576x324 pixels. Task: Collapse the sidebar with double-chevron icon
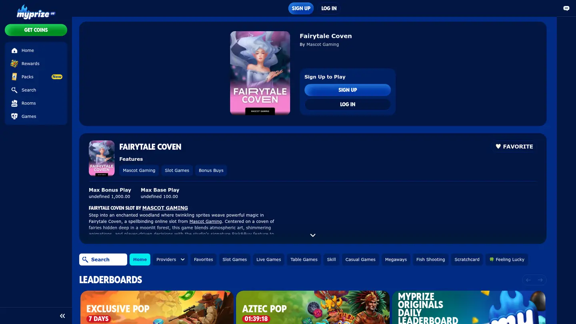(62, 316)
